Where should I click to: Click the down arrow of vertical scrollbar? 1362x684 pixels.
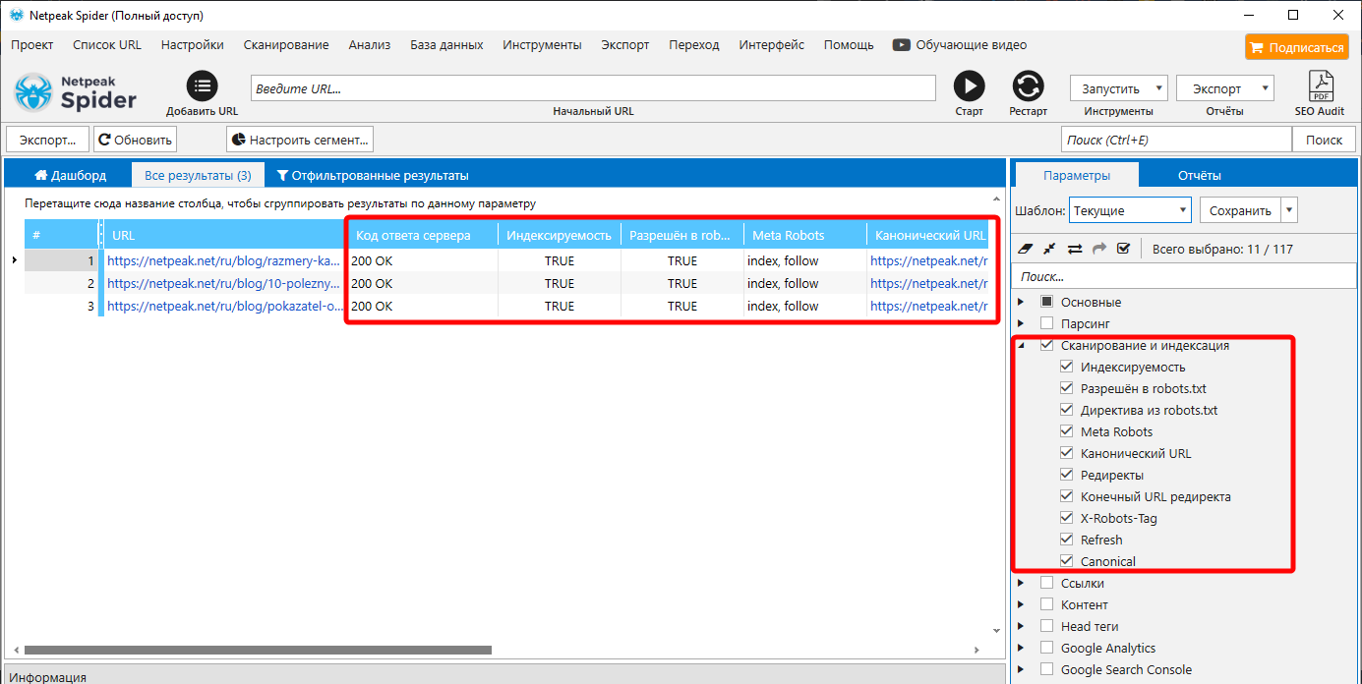tap(996, 629)
